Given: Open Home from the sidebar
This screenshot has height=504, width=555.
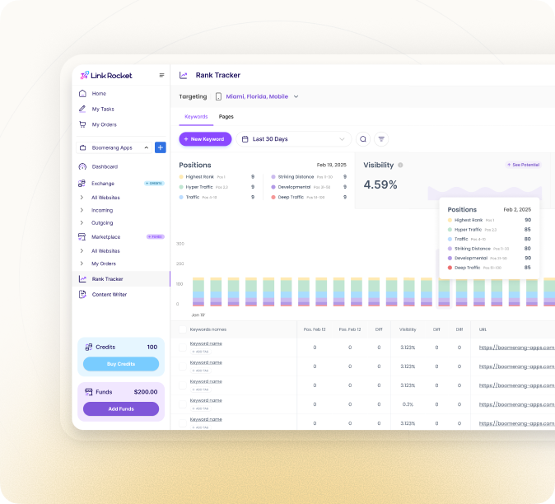Looking at the screenshot, I should (99, 93).
